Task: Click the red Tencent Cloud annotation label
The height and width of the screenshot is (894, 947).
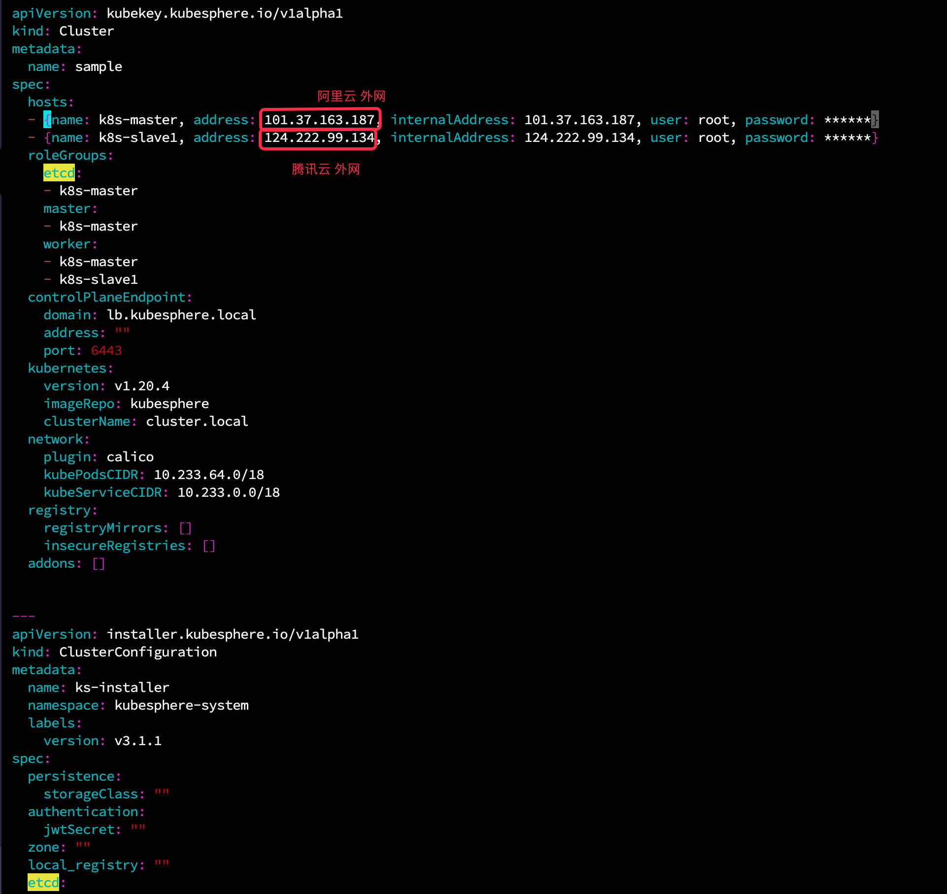Action: [x=326, y=169]
